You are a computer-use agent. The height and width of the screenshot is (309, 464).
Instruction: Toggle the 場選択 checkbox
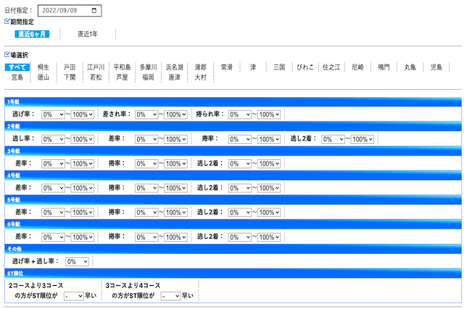7,55
